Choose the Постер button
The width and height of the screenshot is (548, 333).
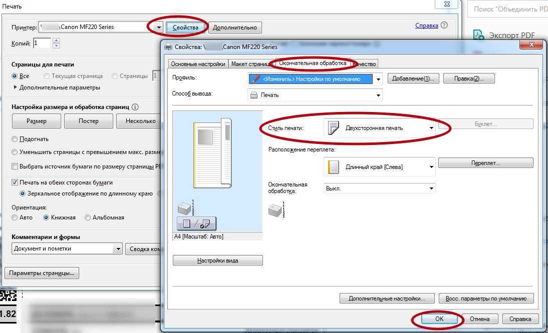pos(89,121)
